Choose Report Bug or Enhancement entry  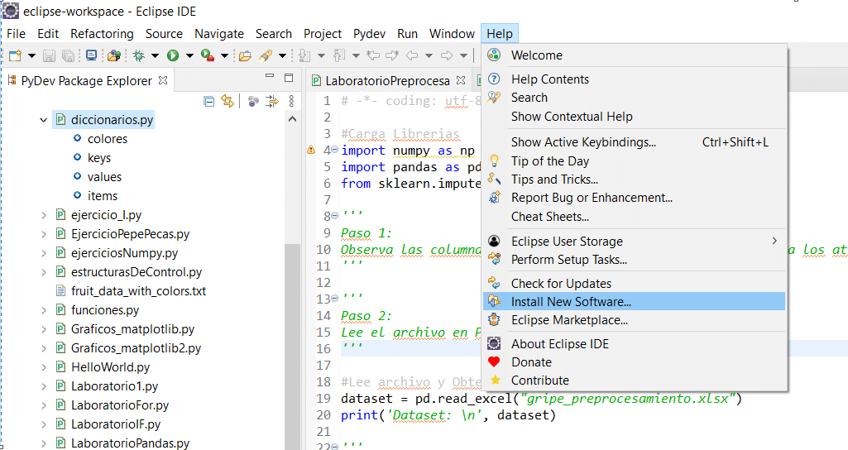tap(634, 198)
